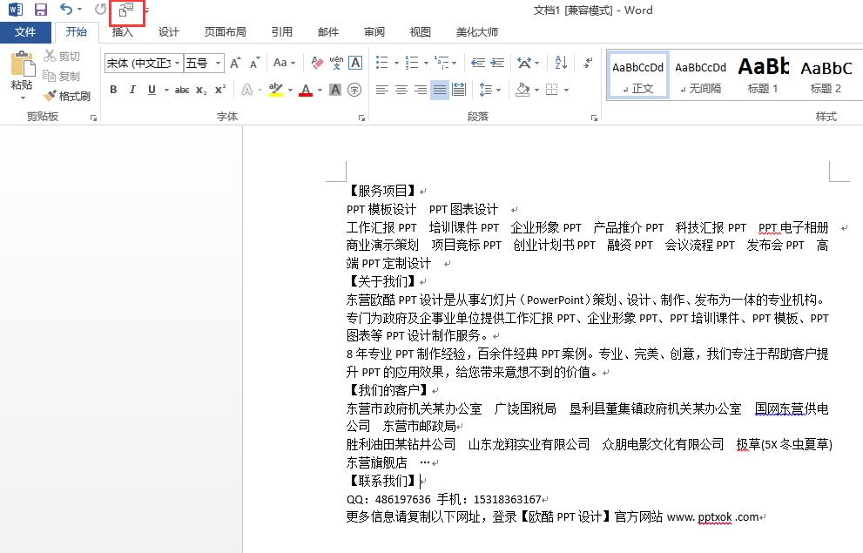Click the Word application icon
Screen dimensions: 863x553
coord(16,10)
